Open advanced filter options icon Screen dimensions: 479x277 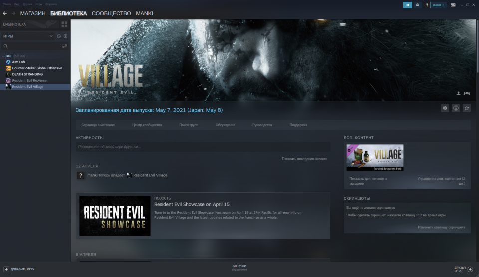pos(64,46)
